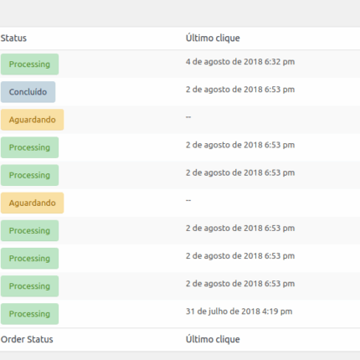Click the dash in second Aguardando row
This screenshot has height=360, width=360.
[188, 200]
